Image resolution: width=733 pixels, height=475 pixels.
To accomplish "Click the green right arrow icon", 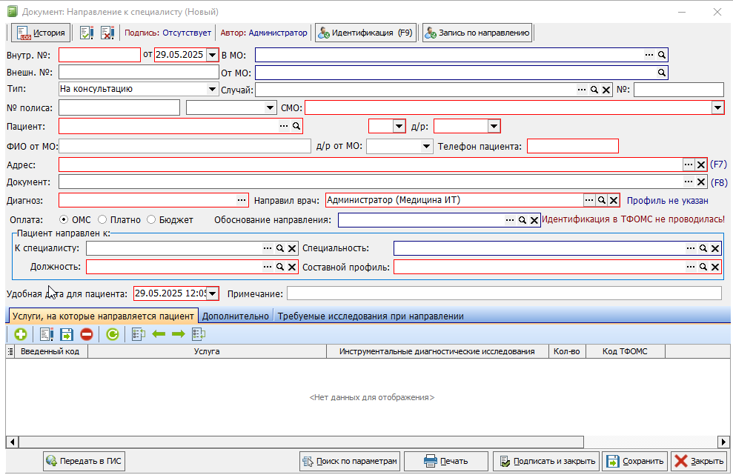I will [179, 334].
